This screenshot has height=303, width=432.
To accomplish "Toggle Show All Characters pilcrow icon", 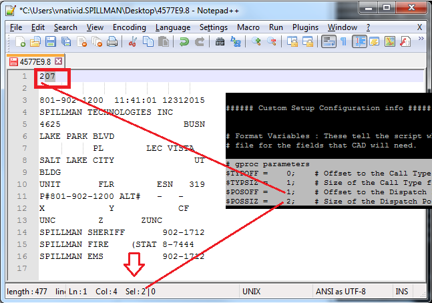I will point(343,42).
